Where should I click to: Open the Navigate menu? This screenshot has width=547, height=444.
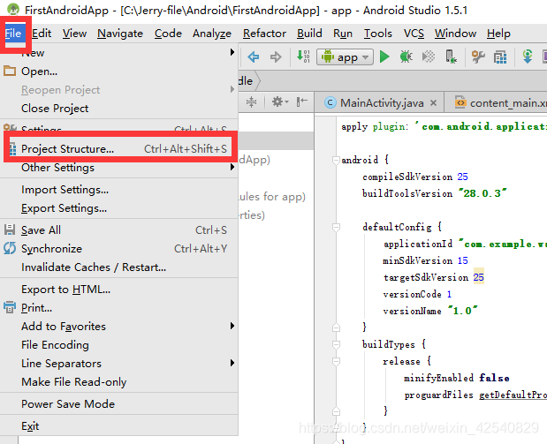(120, 34)
